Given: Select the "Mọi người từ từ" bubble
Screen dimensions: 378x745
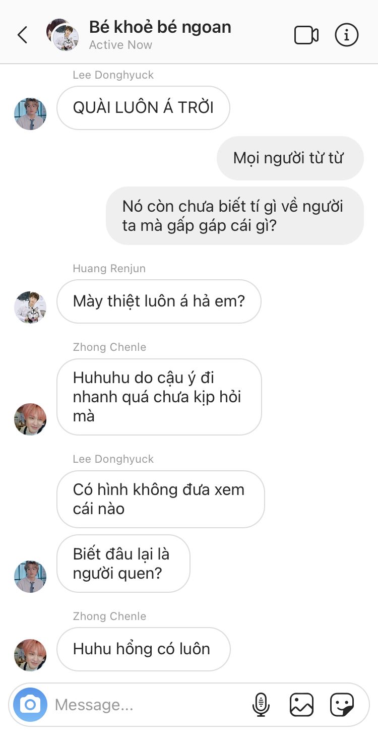Looking at the screenshot, I should pos(290,158).
